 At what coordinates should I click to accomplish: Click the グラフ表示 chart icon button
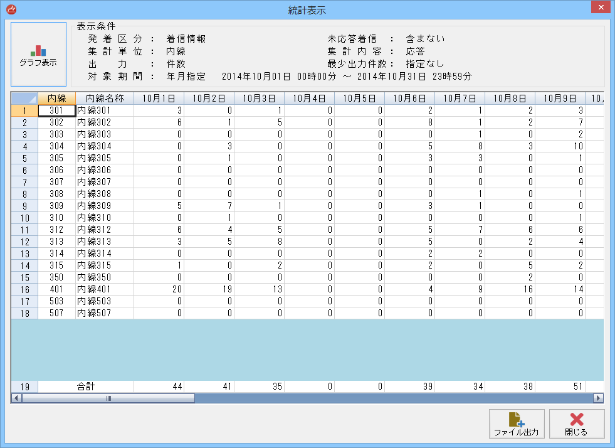tap(38, 54)
